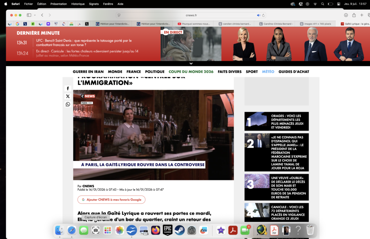Share the article on X
The image size is (370, 239).
tap(68, 96)
